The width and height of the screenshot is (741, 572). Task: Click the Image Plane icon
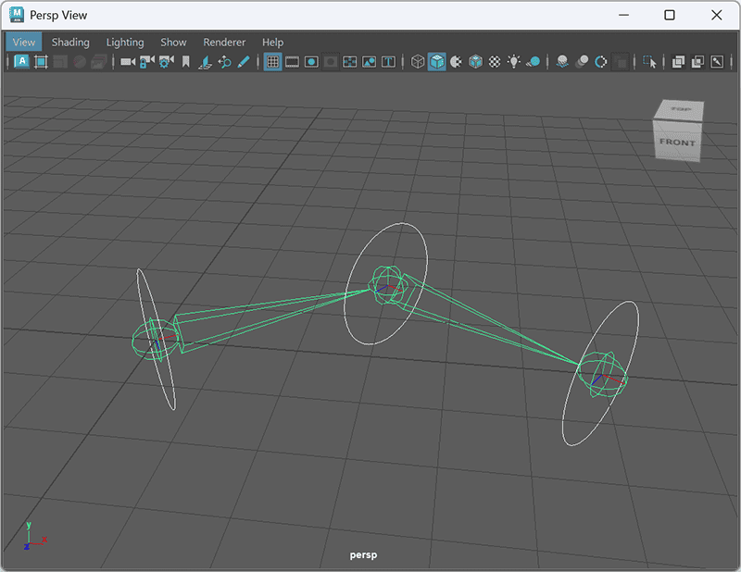206,62
